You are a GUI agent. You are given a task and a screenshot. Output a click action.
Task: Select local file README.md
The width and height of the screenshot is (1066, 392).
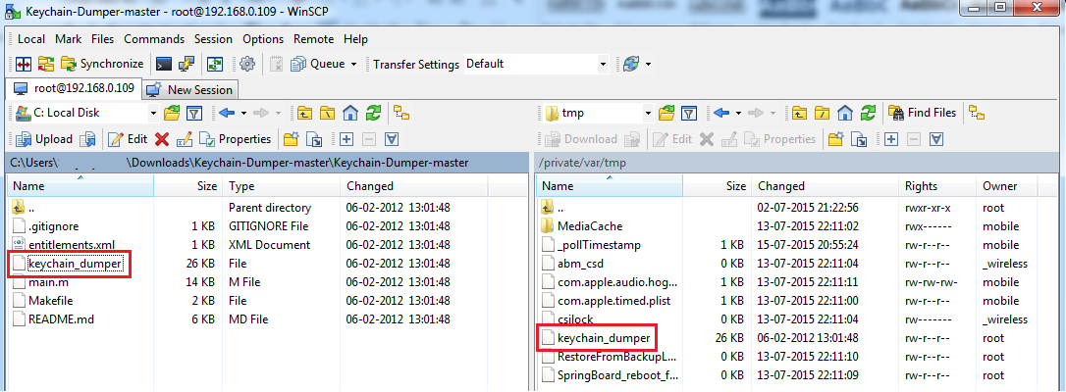(x=61, y=318)
